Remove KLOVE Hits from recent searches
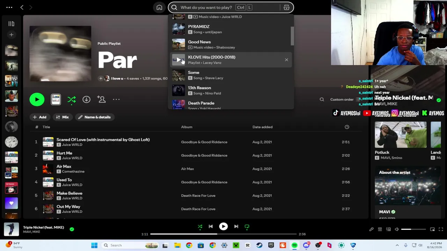The height and width of the screenshot is (251, 447). [x=286, y=60]
